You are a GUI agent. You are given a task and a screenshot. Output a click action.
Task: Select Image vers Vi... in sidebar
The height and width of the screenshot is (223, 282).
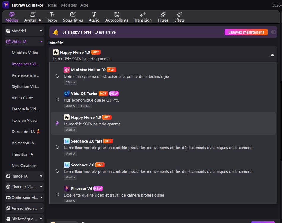25,64
